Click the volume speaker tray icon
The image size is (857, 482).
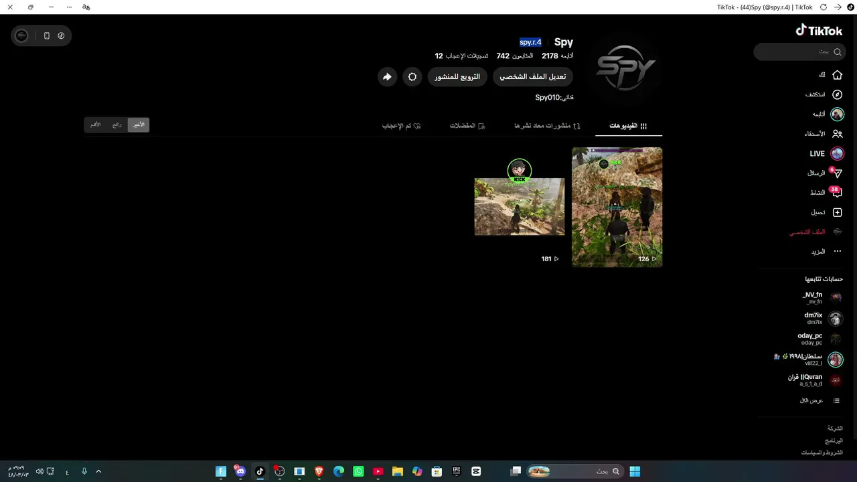pos(40,471)
